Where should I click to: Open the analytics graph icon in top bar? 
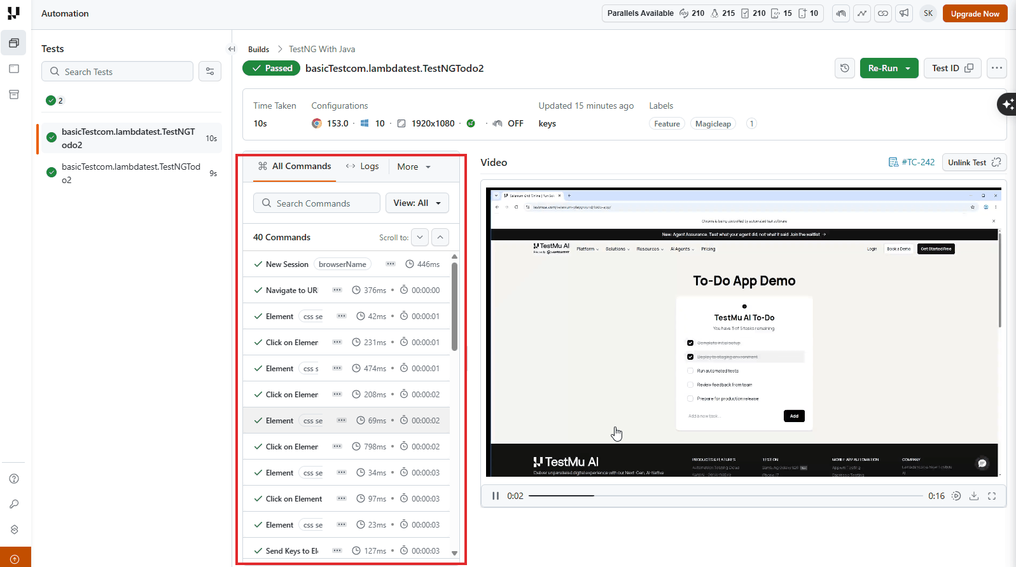(862, 13)
